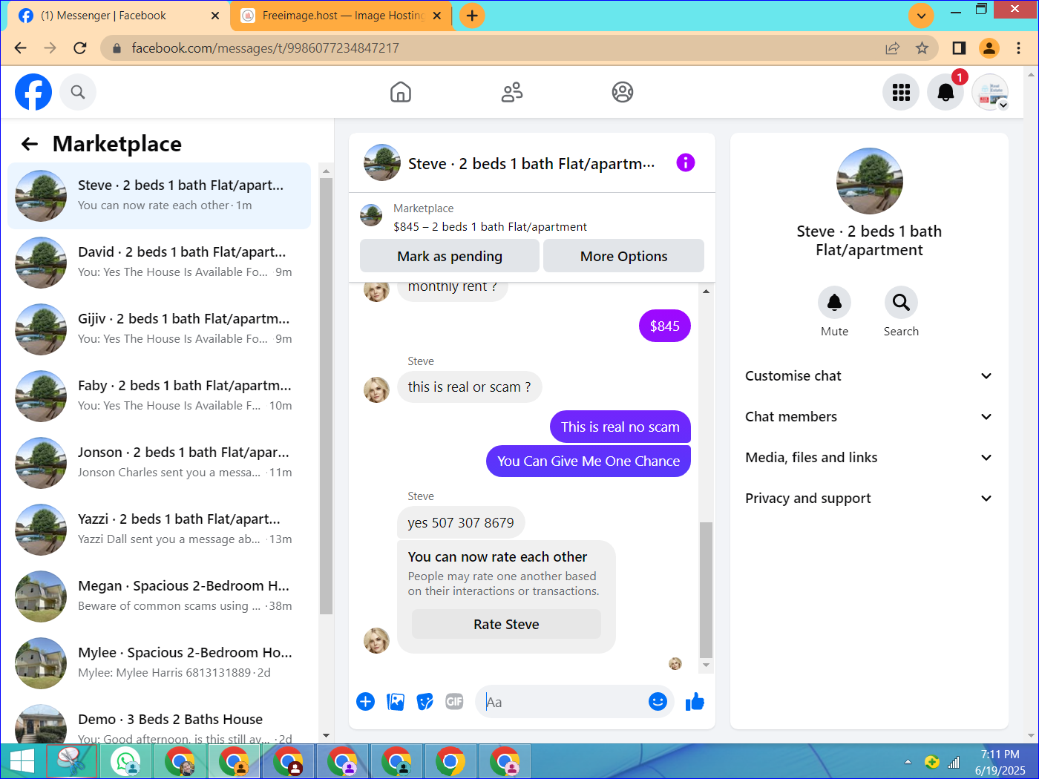Open the Facebook home logo

click(33, 92)
